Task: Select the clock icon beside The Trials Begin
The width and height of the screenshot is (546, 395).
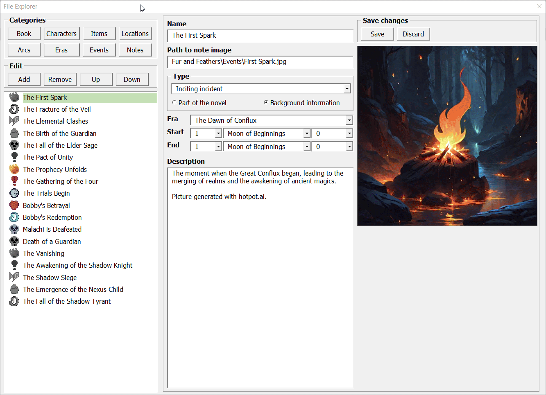Action: tap(14, 193)
